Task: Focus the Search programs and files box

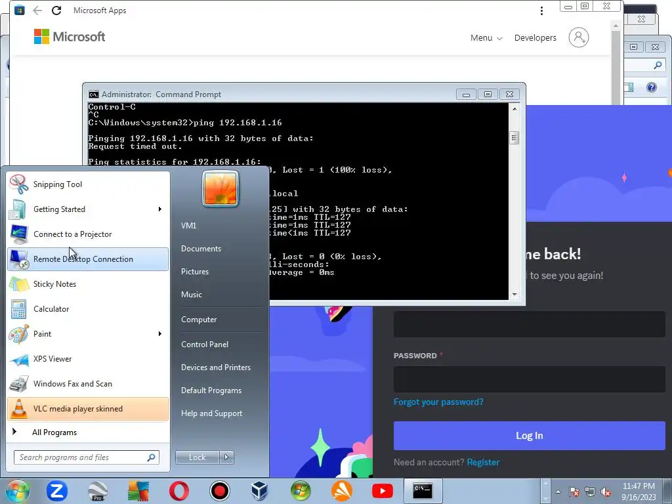Action: tap(87, 457)
